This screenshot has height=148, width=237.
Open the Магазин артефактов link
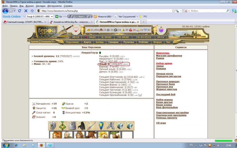[x=169, y=56]
